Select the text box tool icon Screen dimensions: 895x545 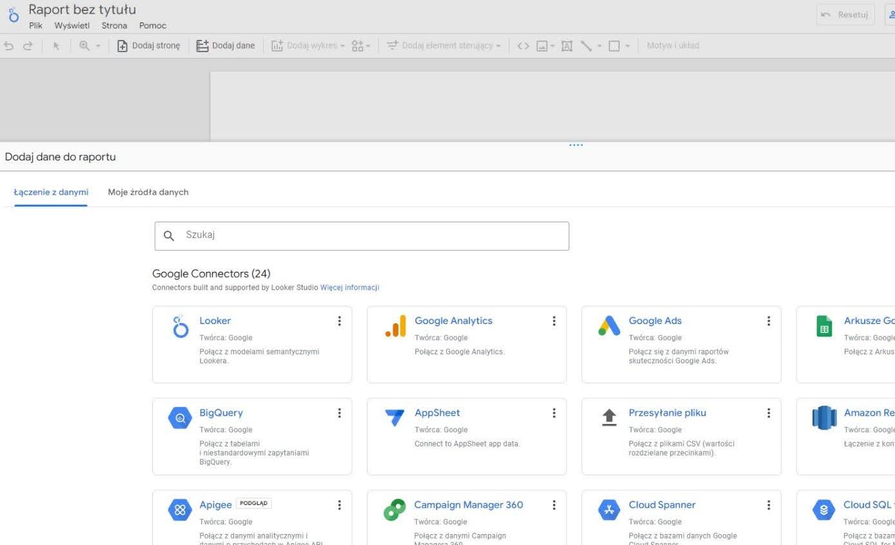click(x=567, y=46)
